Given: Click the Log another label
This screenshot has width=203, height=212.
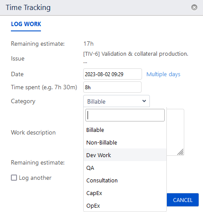Looking at the screenshot, I should [35, 178].
